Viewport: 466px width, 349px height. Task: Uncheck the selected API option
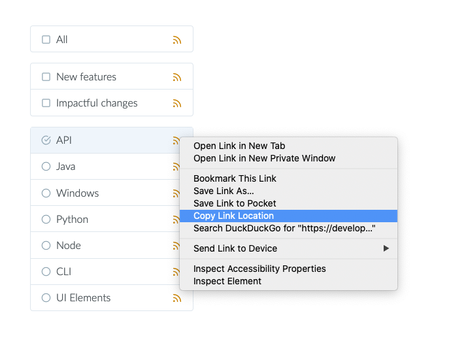click(x=46, y=140)
